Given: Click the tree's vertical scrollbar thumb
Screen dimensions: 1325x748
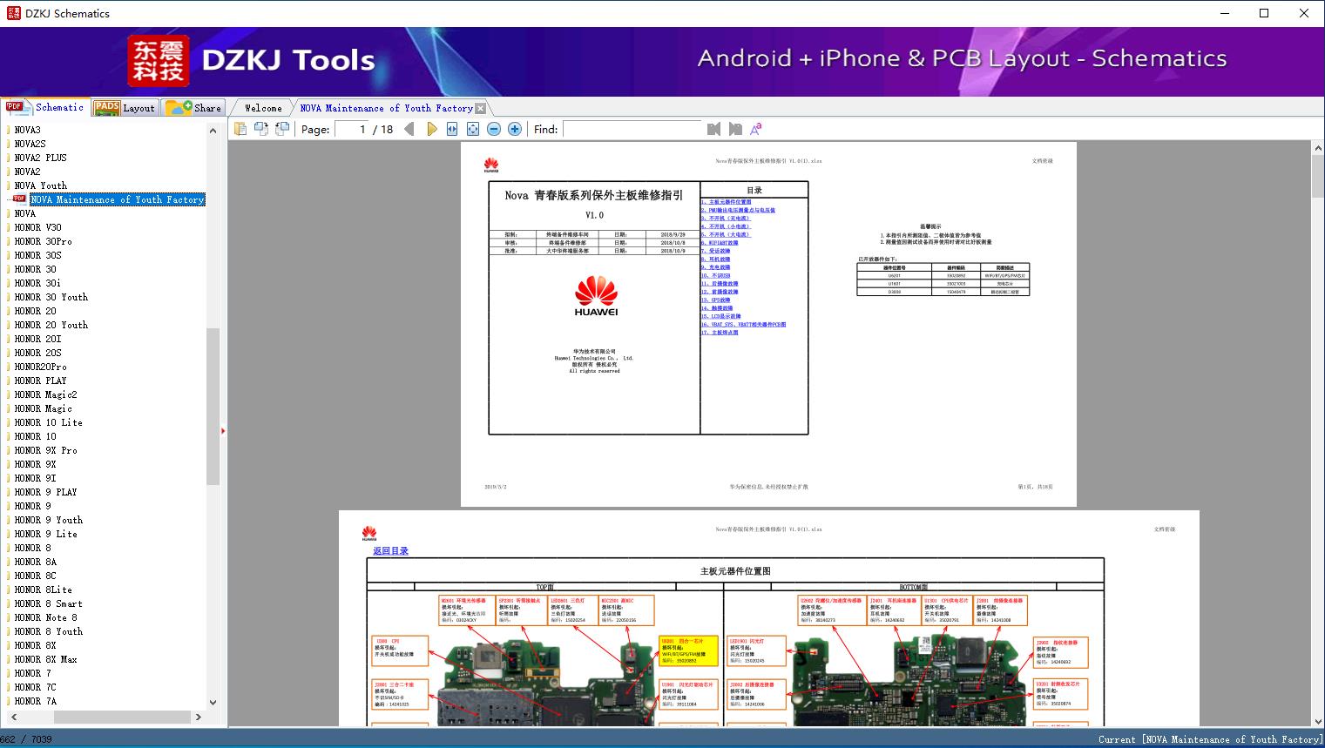Looking at the screenshot, I should pos(213,406).
